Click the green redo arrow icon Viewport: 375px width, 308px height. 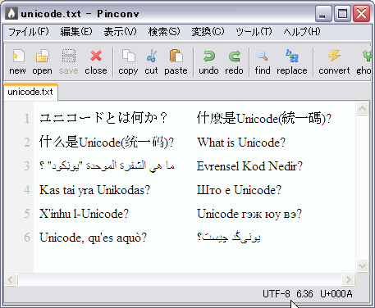click(x=235, y=57)
